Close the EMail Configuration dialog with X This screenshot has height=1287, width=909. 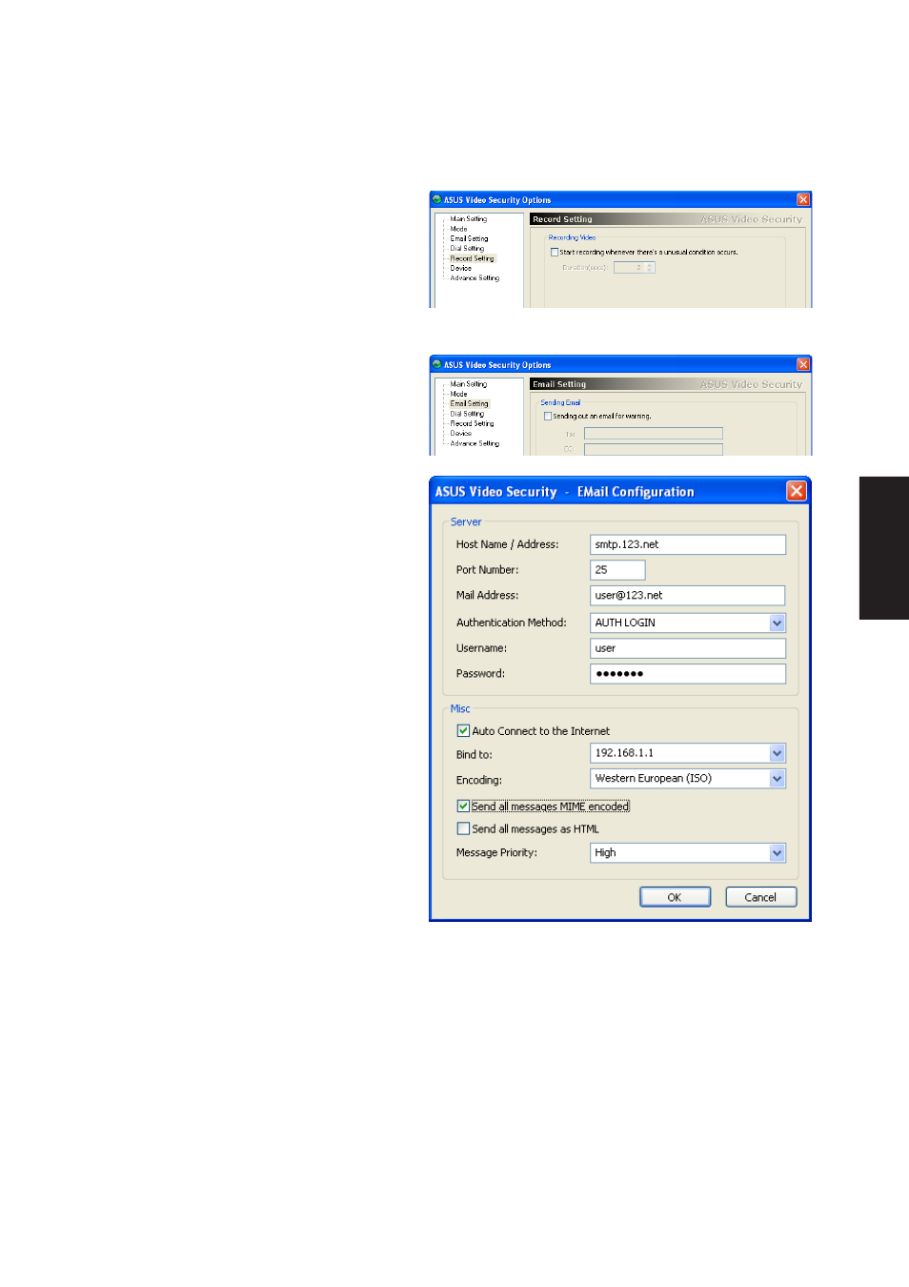[797, 491]
